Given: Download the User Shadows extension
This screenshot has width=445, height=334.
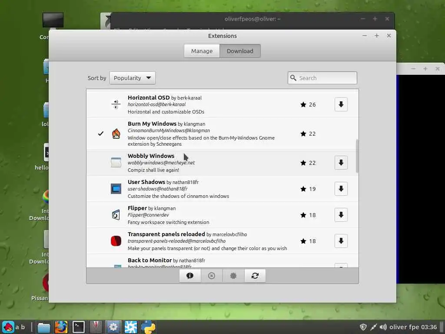Looking at the screenshot, I should 341,189.
